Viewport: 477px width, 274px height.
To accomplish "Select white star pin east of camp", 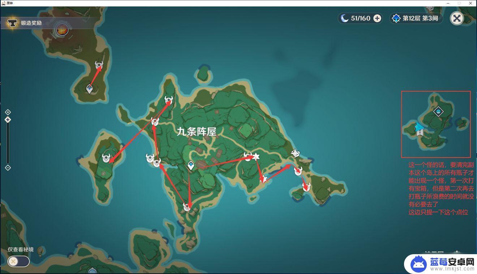I will coord(256,156).
